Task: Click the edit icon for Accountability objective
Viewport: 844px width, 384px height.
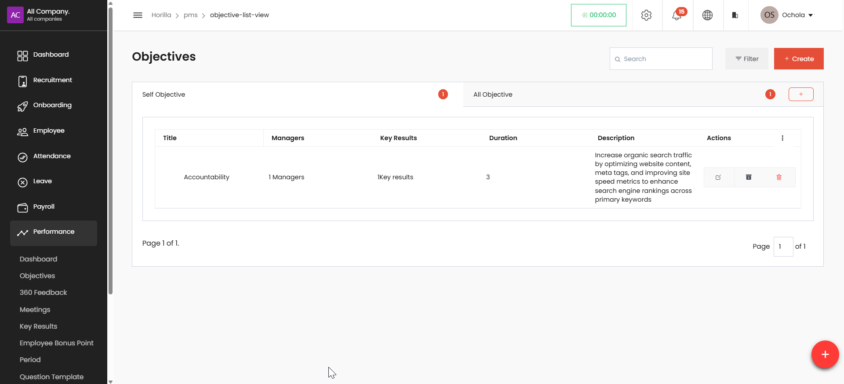Action: coord(718,177)
